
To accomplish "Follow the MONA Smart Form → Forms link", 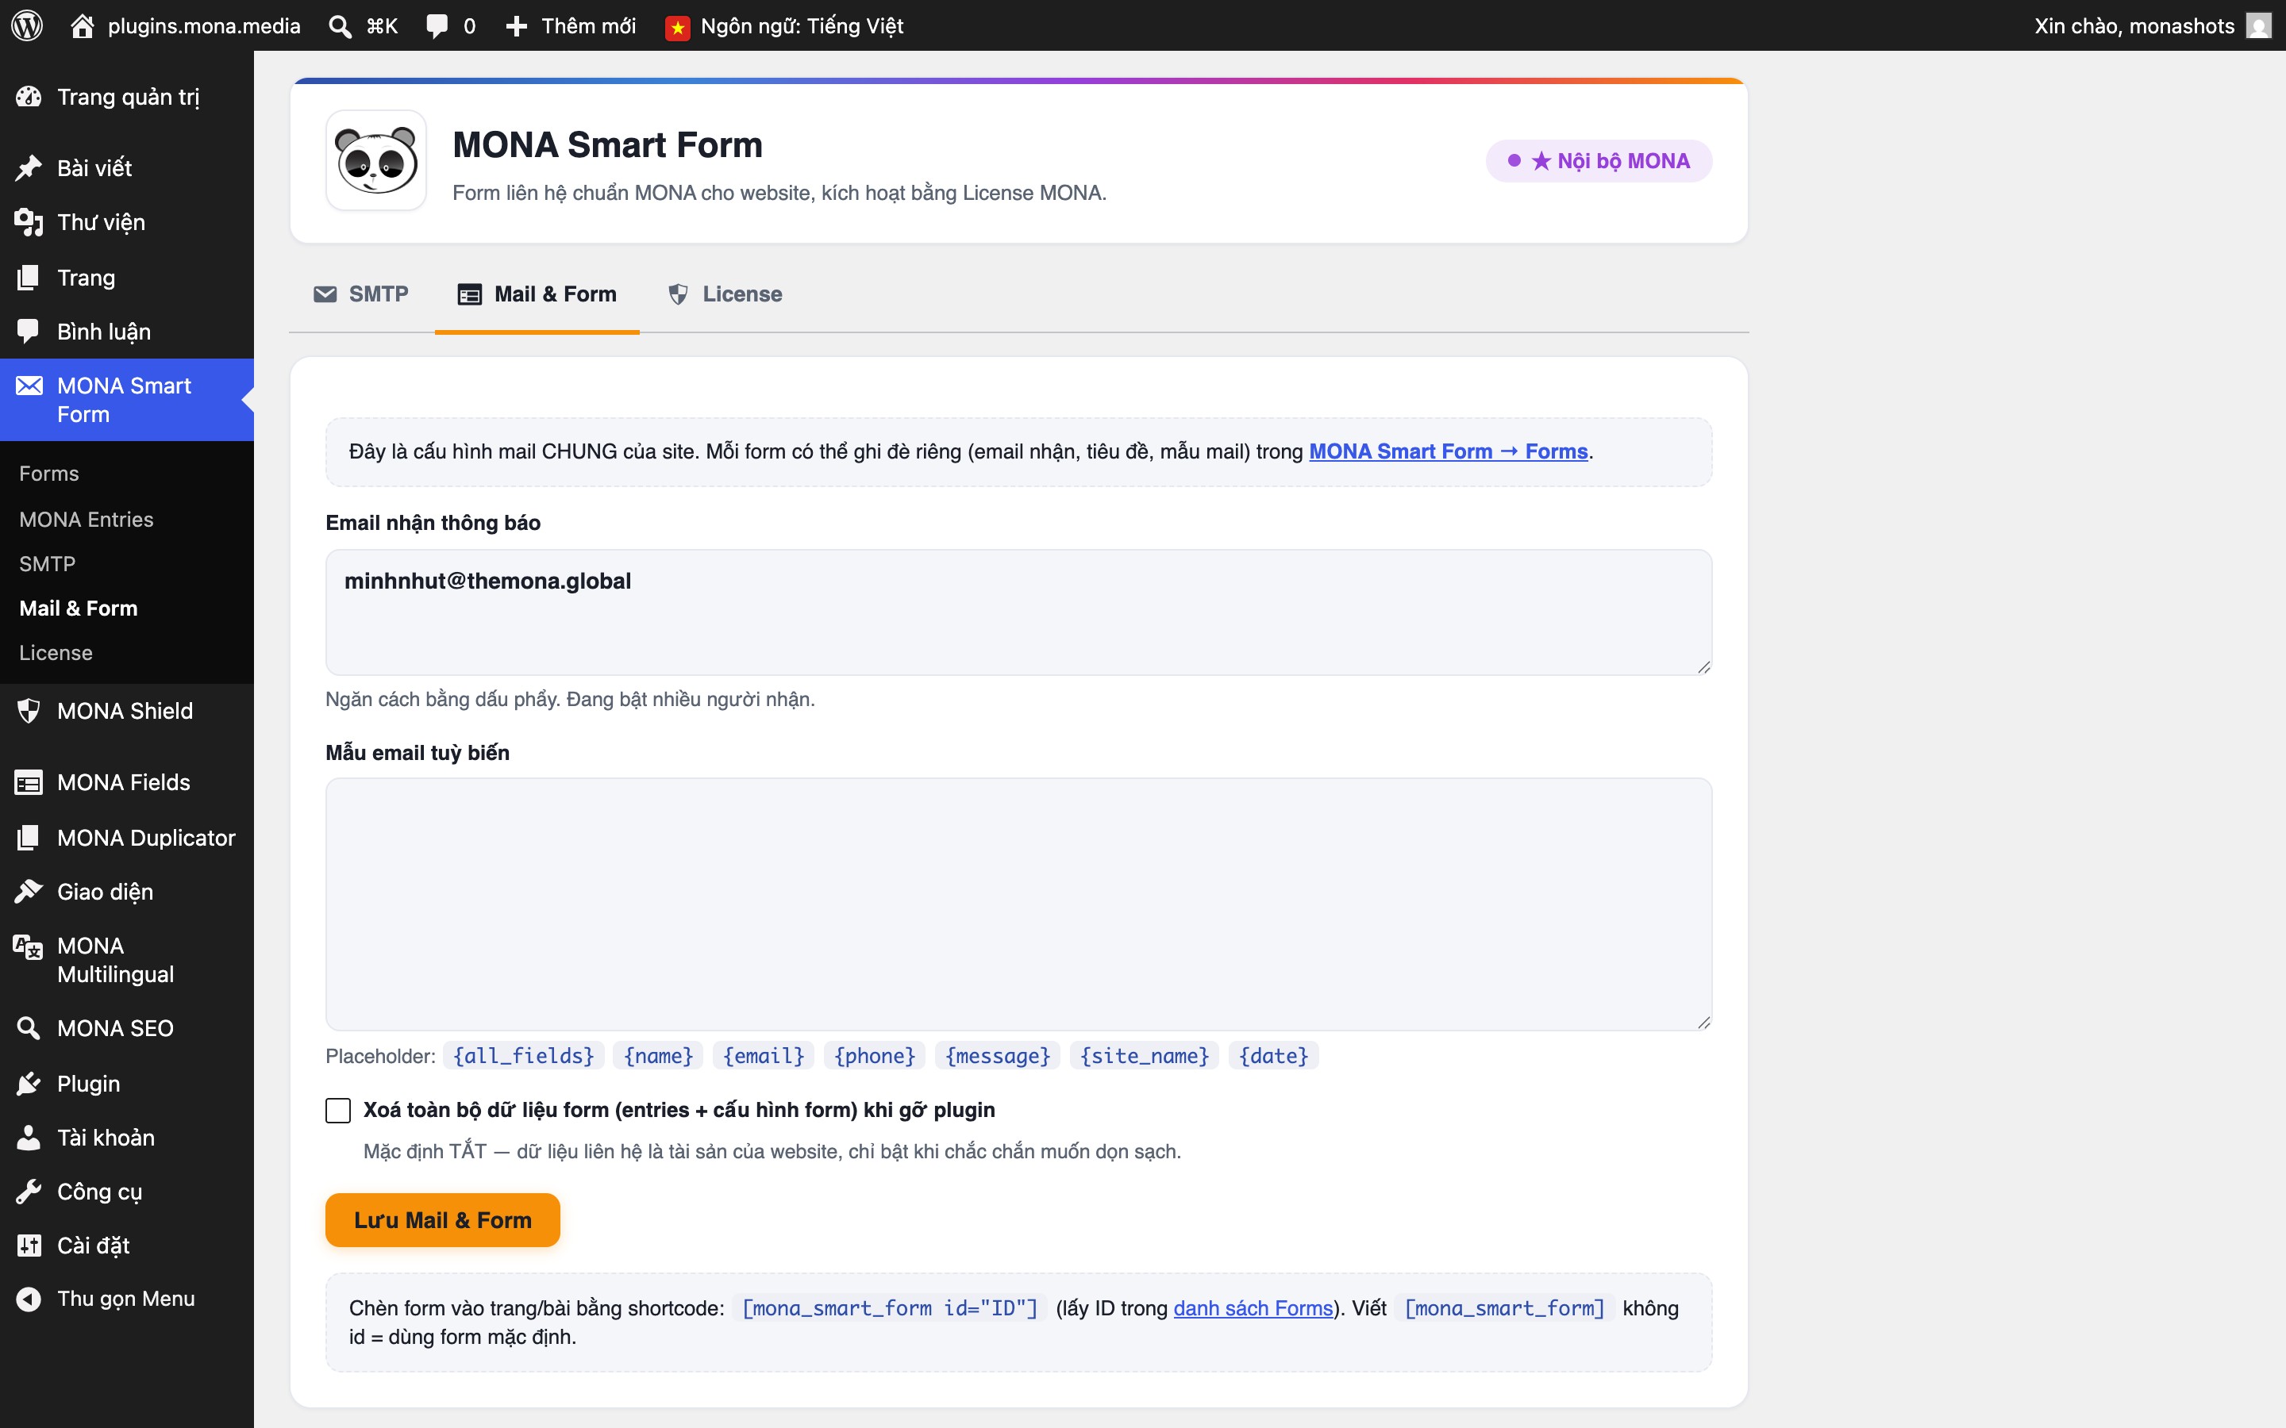I will (x=1447, y=451).
